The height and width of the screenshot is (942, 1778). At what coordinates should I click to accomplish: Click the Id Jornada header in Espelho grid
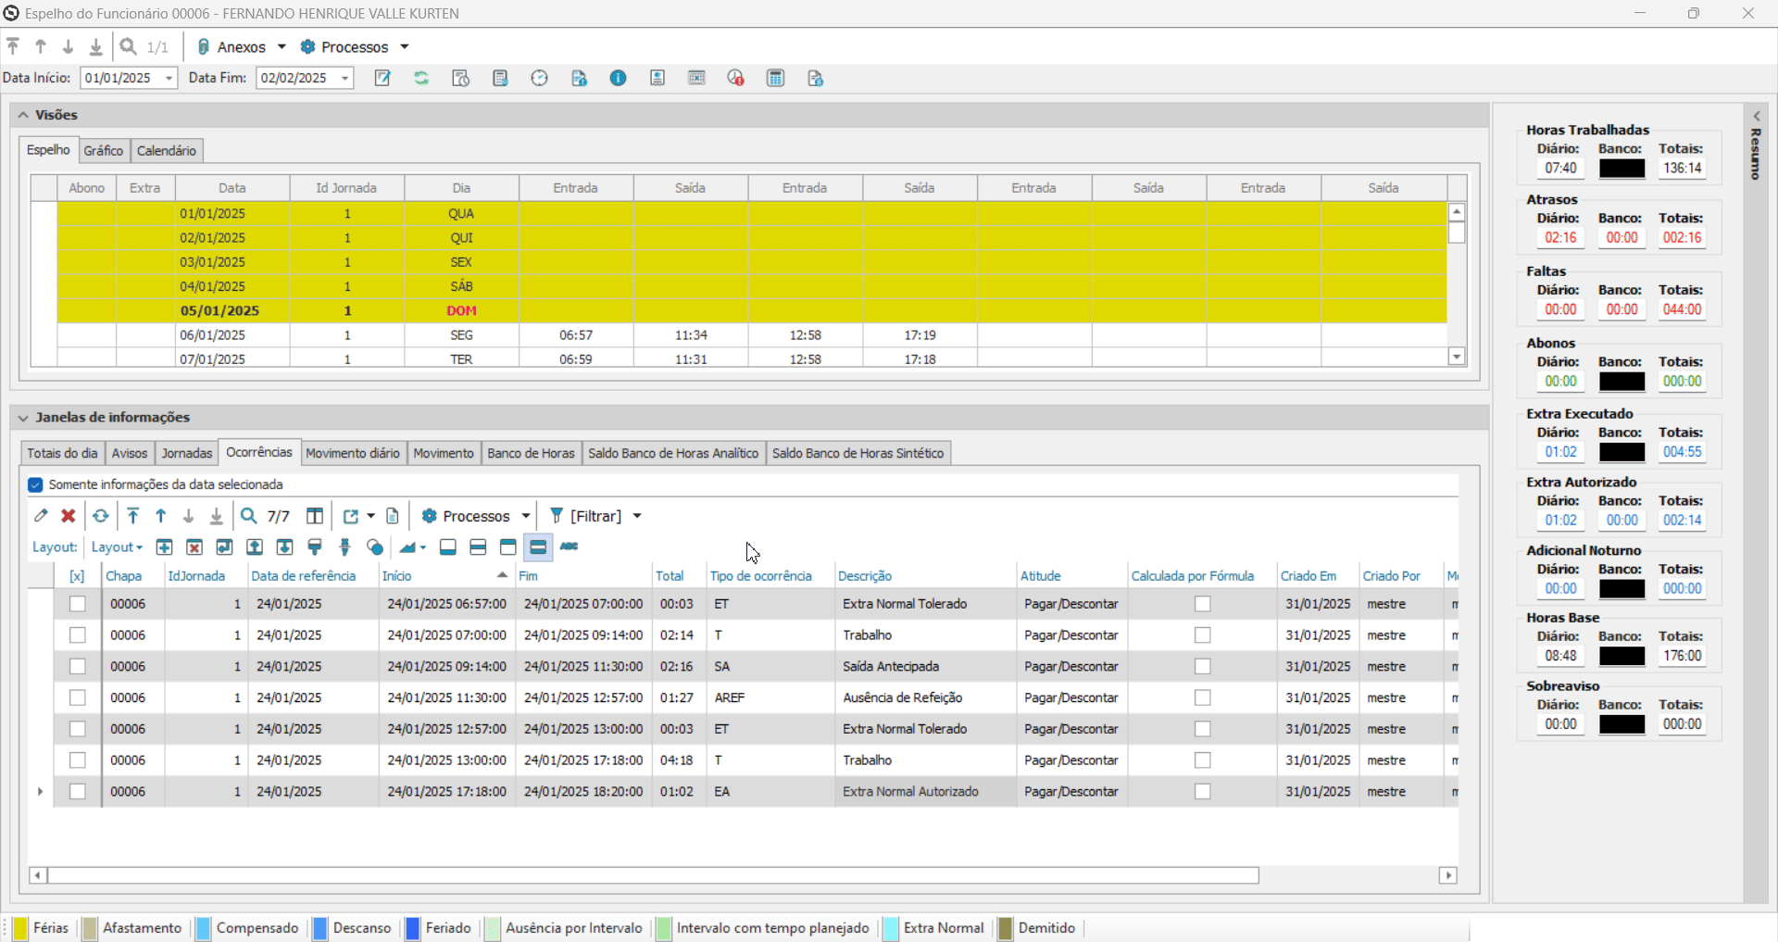click(346, 188)
